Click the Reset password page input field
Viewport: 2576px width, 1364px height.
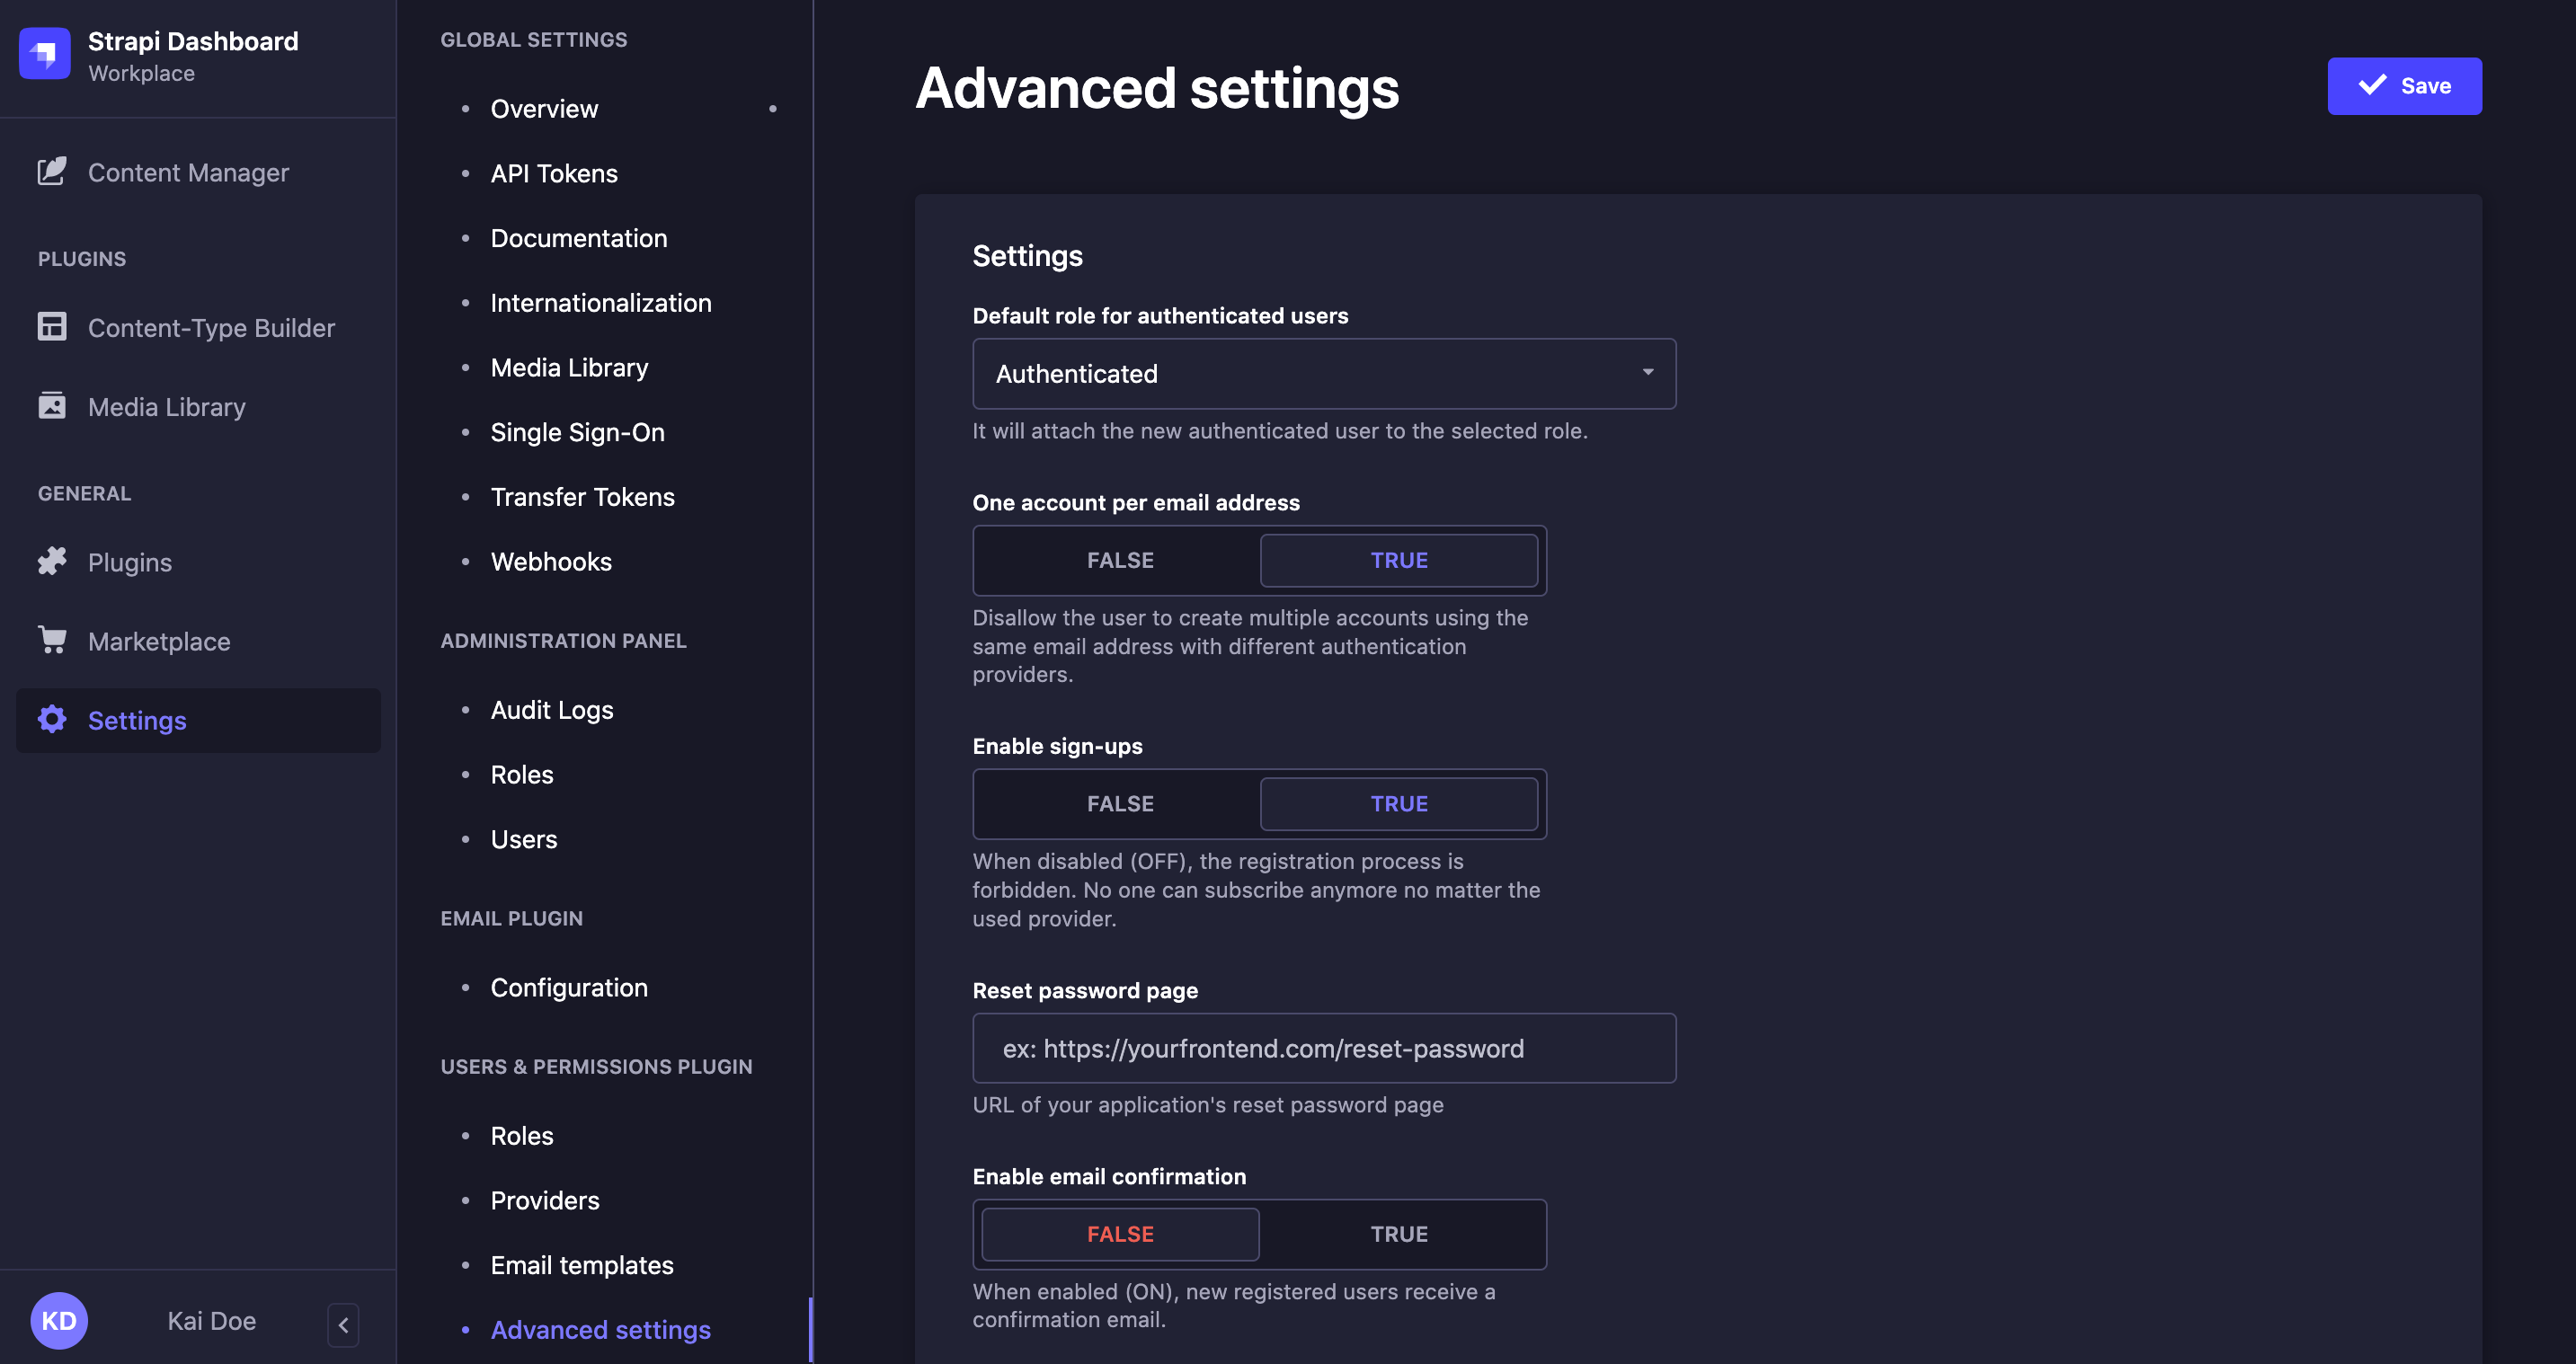(x=1322, y=1048)
